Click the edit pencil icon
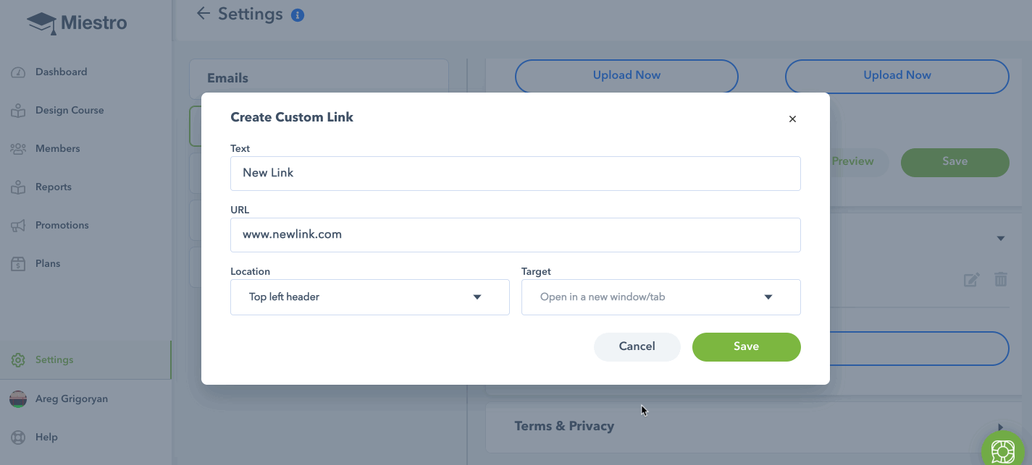The width and height of the screenshot is (1032, 465). click(x=972, y=279)
